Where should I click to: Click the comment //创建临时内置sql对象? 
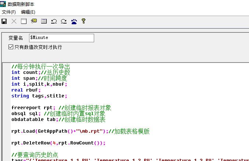[74, 114]
